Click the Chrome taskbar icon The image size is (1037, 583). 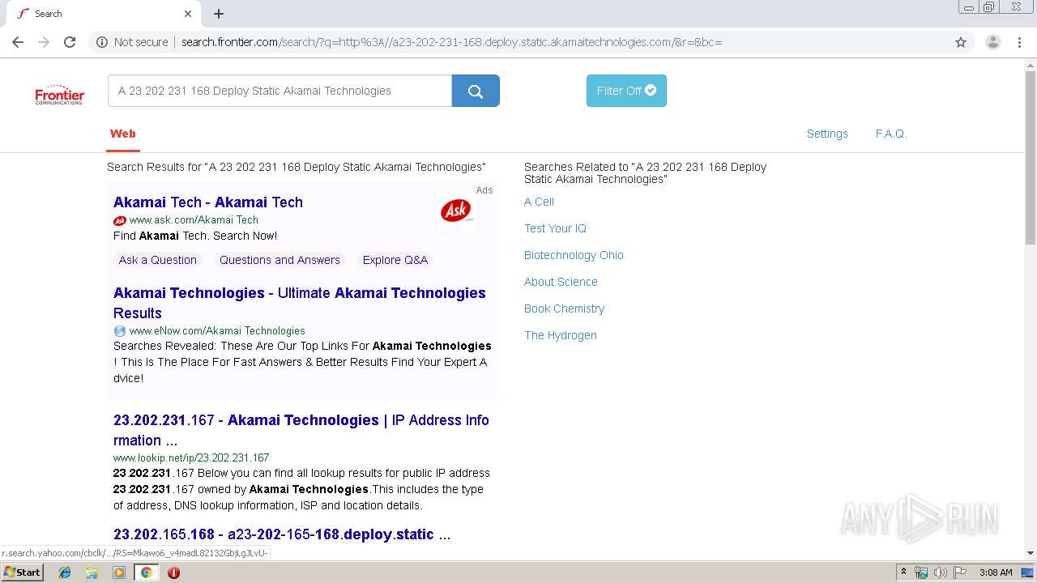click(x=146, y=572)
